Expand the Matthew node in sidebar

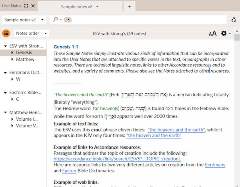pyautogui.click(x=12, y=60)
